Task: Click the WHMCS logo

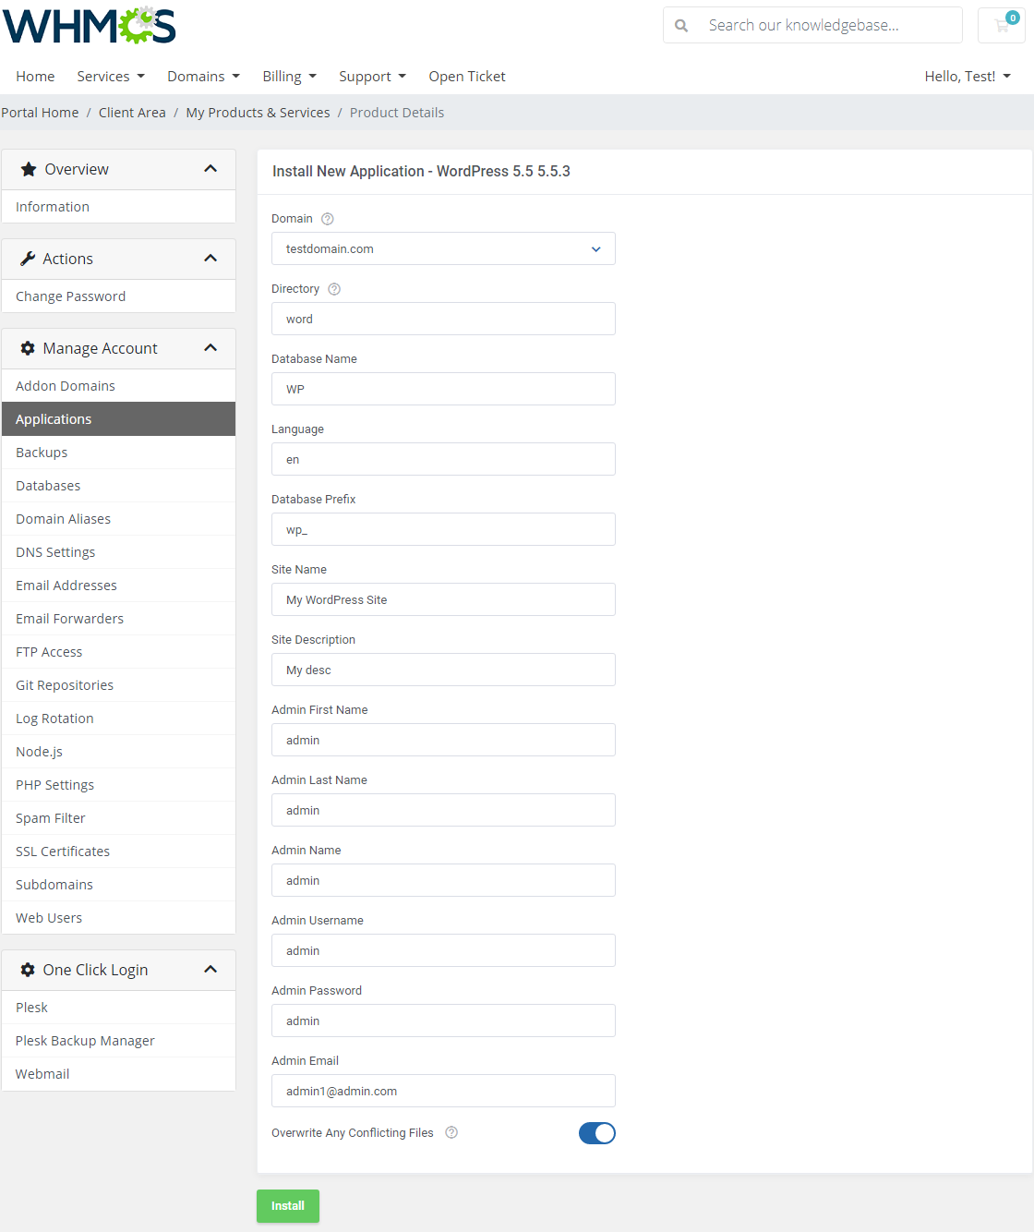Action: (89, 26)
